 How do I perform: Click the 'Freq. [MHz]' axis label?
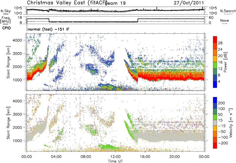click(x=5, y=20)
